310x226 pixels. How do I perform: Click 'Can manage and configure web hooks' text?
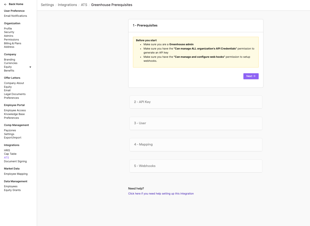tap(199, 57)
